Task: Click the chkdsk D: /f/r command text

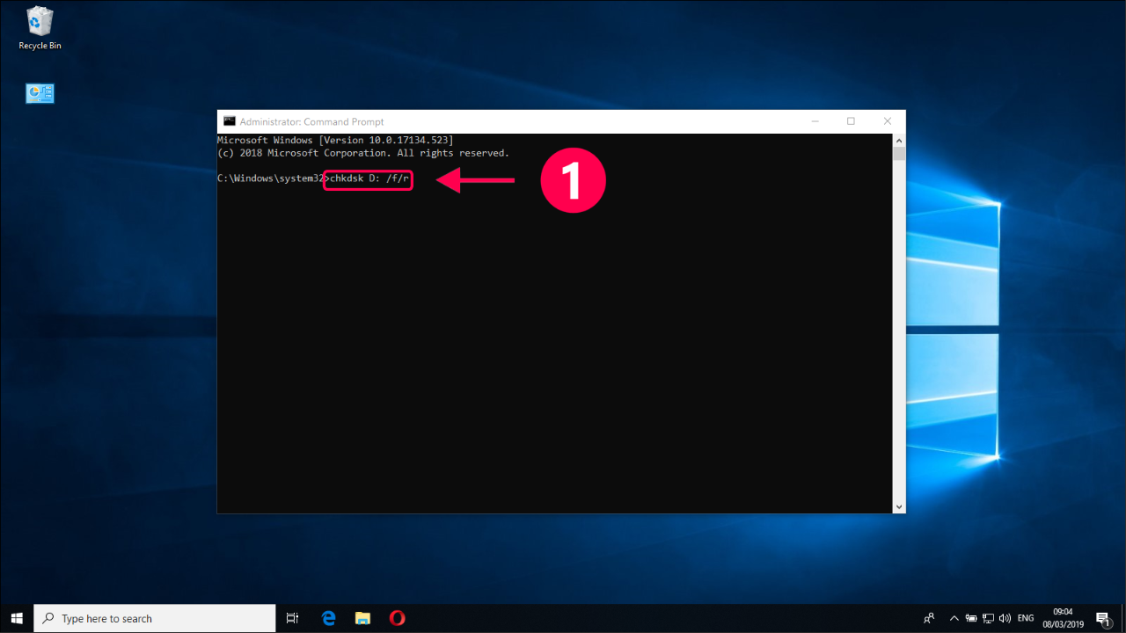Action: [369, 178]
